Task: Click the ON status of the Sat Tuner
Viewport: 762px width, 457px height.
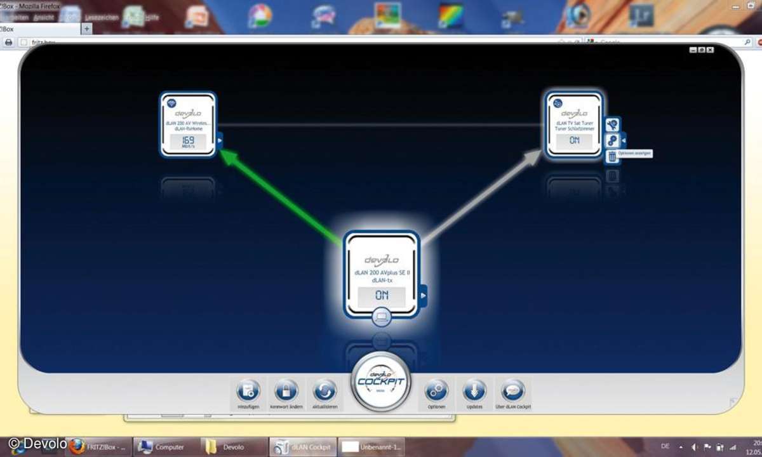Action: click(574, 141)
